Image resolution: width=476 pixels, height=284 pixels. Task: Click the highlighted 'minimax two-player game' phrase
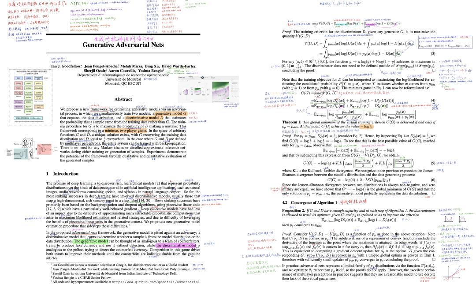(125, 131)
